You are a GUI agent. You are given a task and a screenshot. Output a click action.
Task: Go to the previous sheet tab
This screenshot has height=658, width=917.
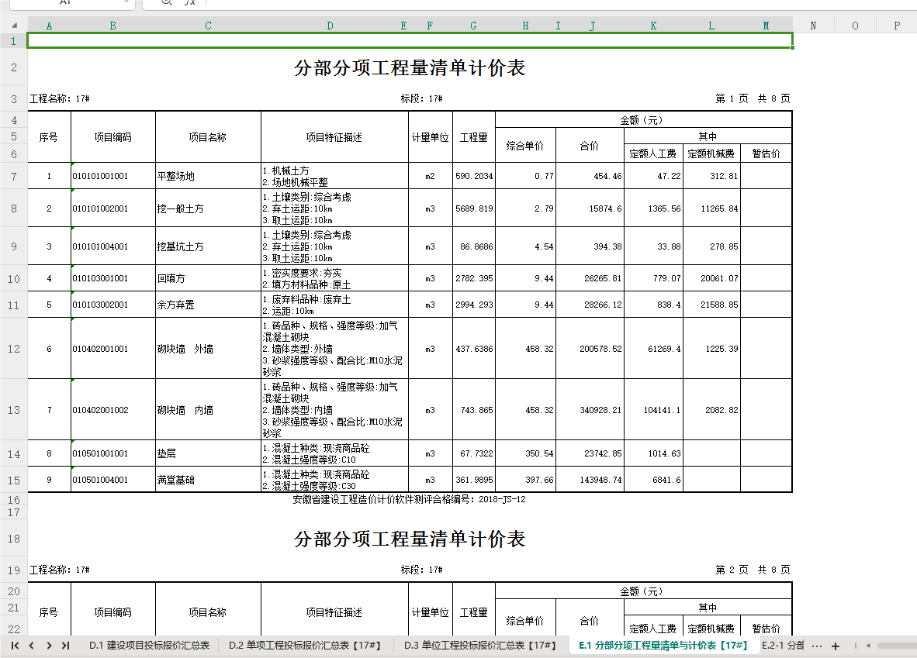click(32, 646)
